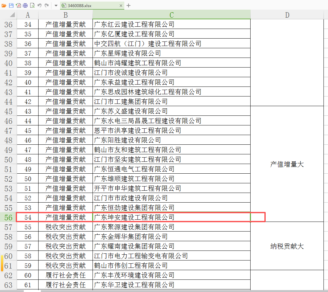Image resolution: width=328 pixels, height=292 pixels.
Task: Expand the quick access toolbar dropdown arrow
Action: [56, 5]
